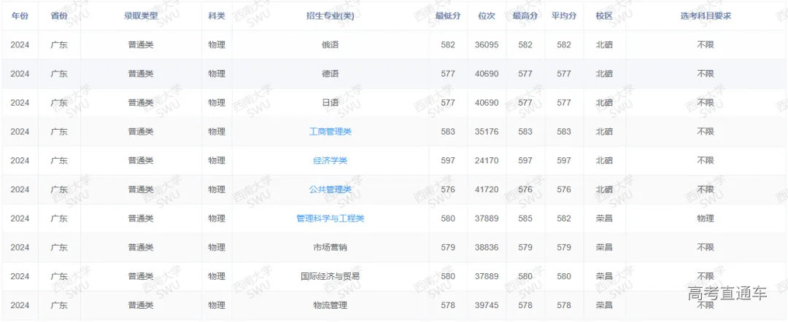Click the 市场营销 major cell

point(330,248)
